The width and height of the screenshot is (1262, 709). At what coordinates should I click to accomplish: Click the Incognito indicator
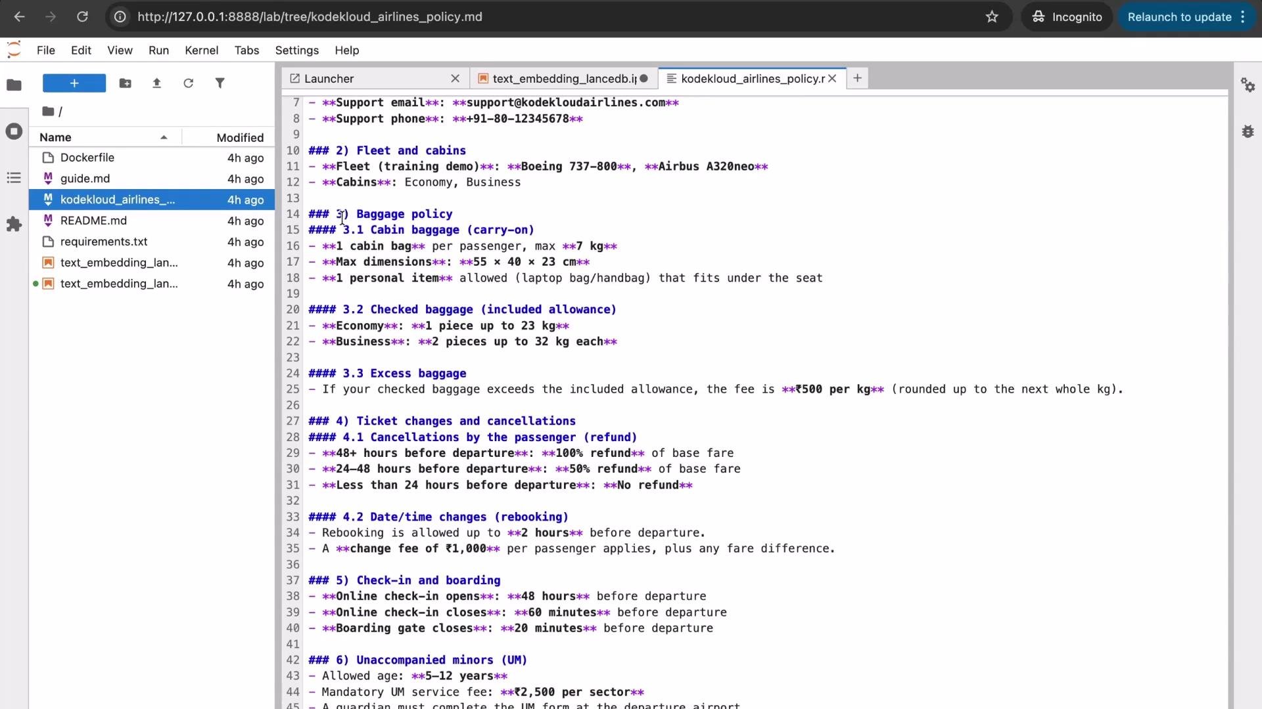point(1066,17)
